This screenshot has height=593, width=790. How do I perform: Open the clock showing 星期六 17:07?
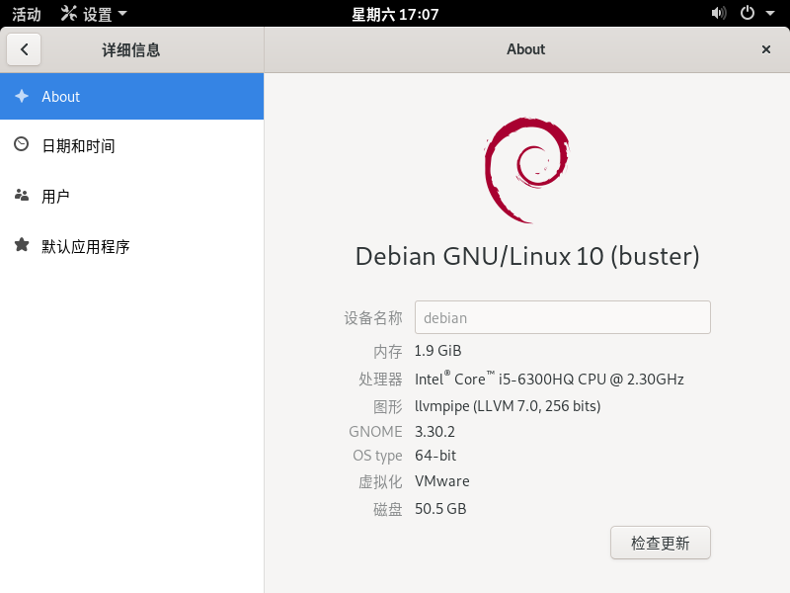[x=395, y=14]
